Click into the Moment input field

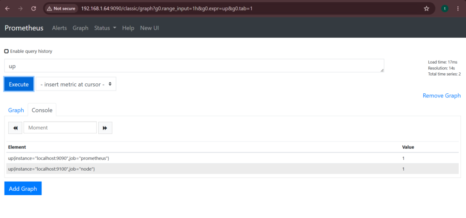click(61, 127)
